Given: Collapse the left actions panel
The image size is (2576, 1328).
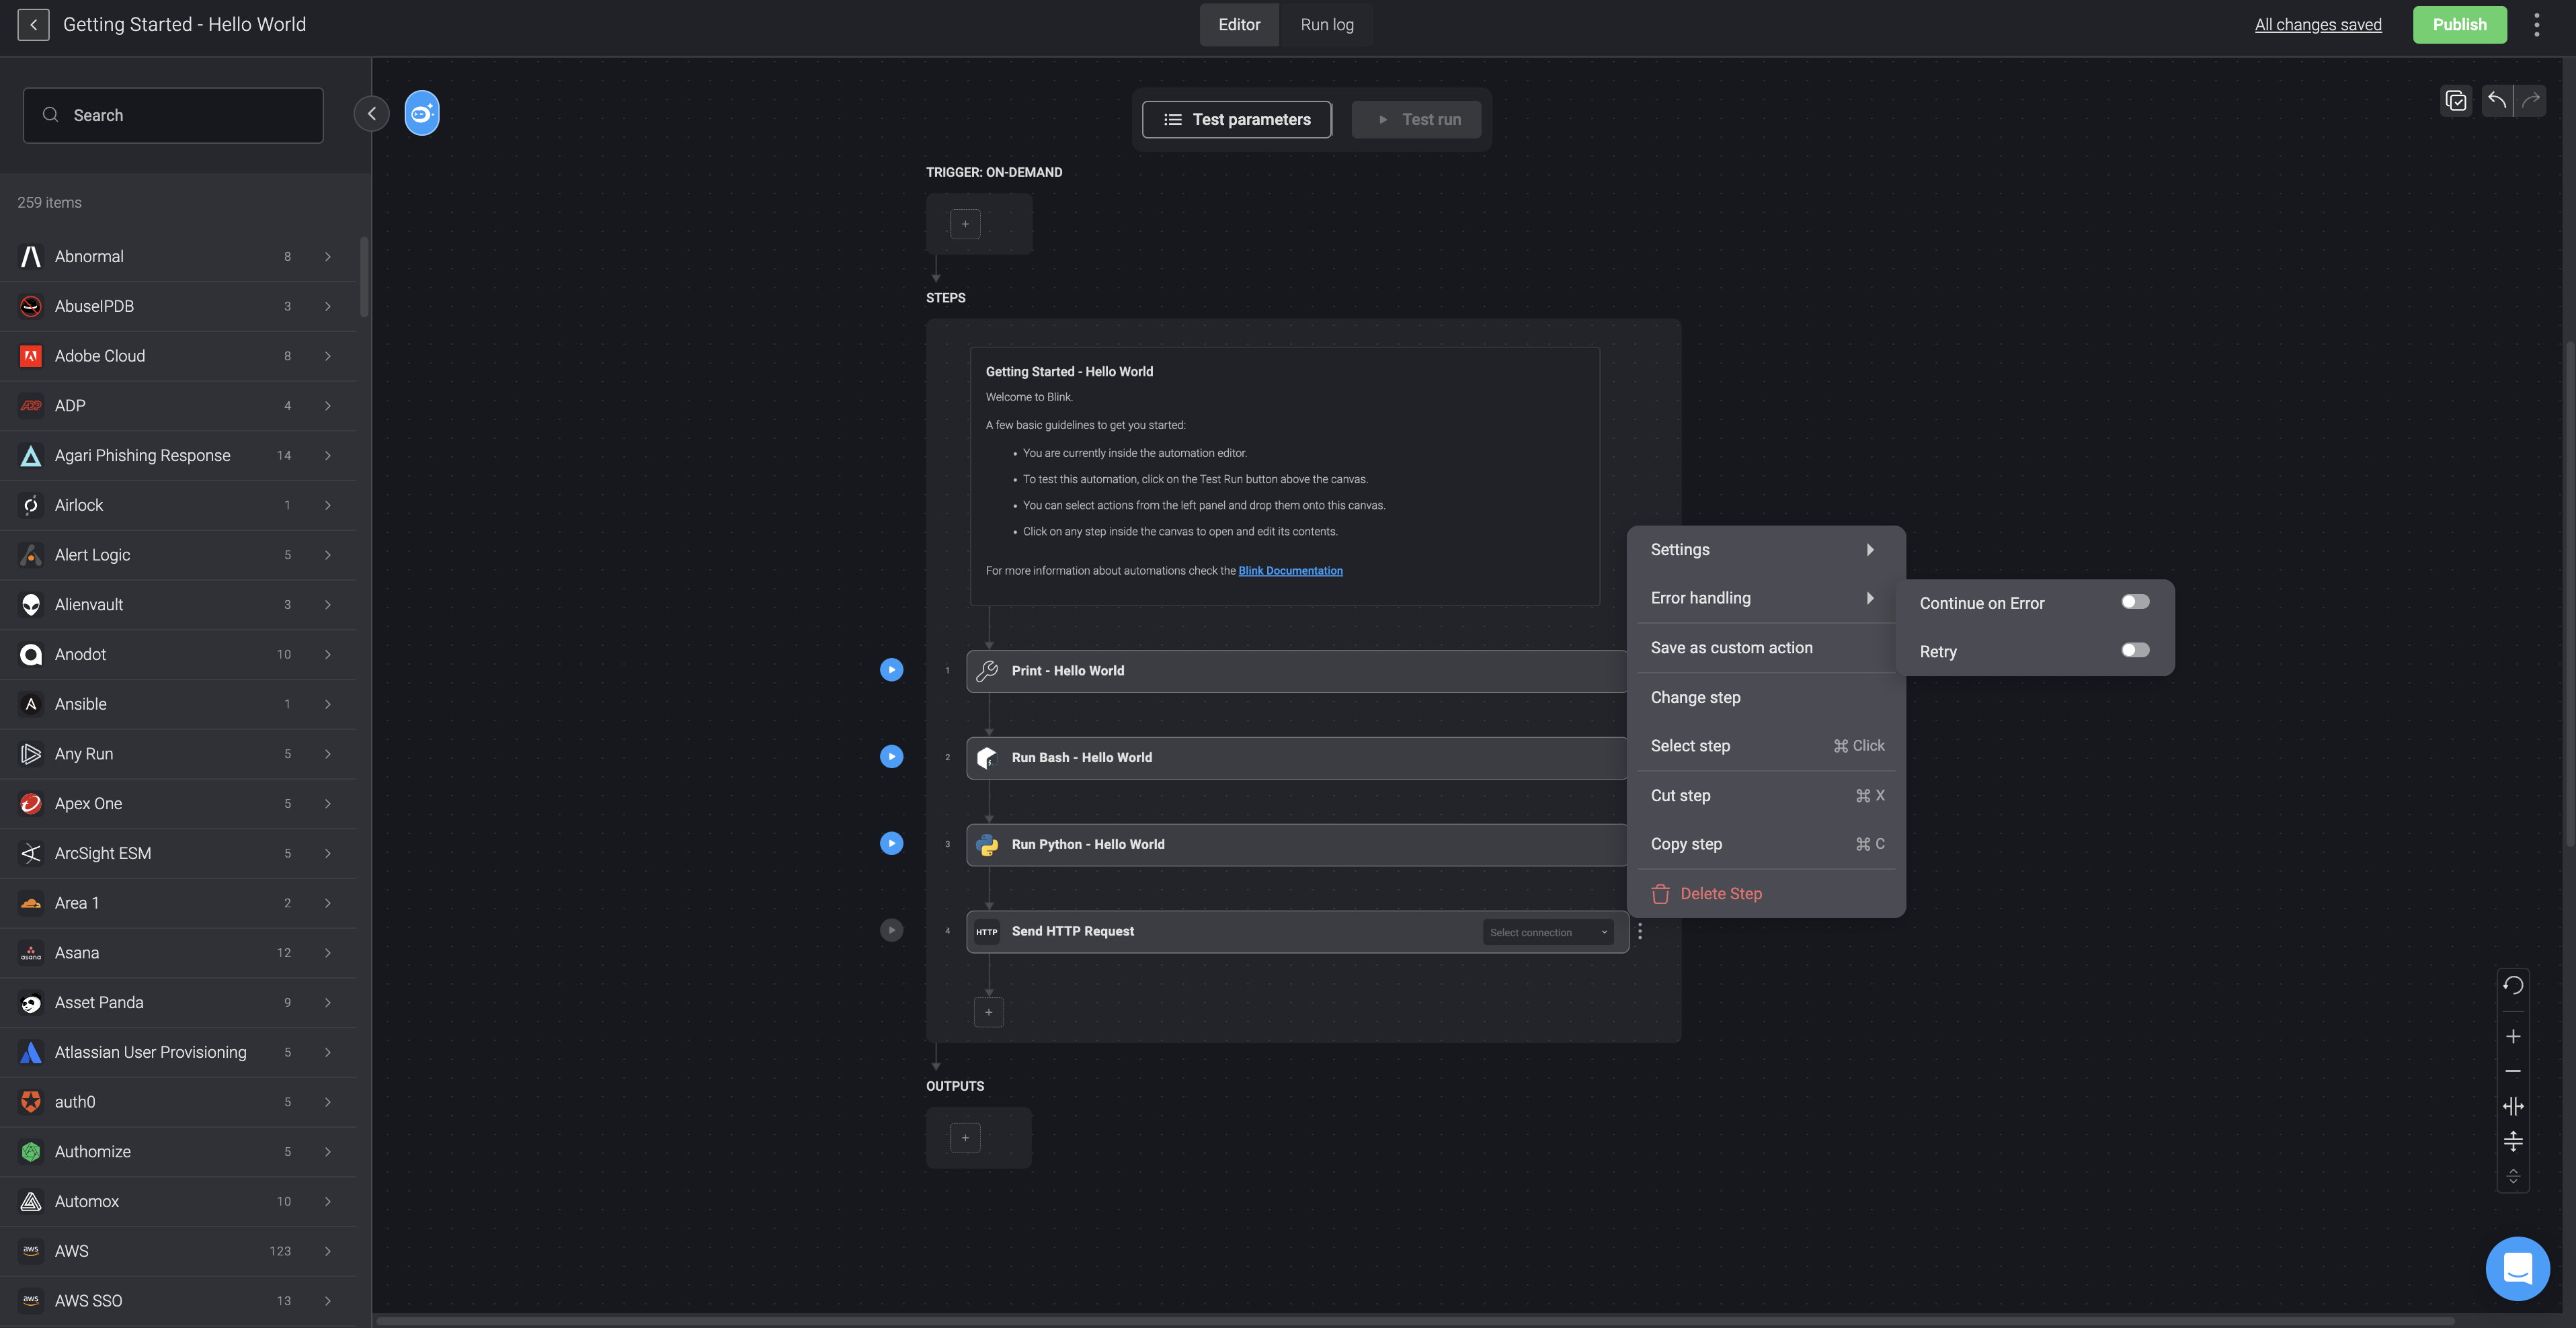Looking at the screenshot, I should [x=371, y=113].
